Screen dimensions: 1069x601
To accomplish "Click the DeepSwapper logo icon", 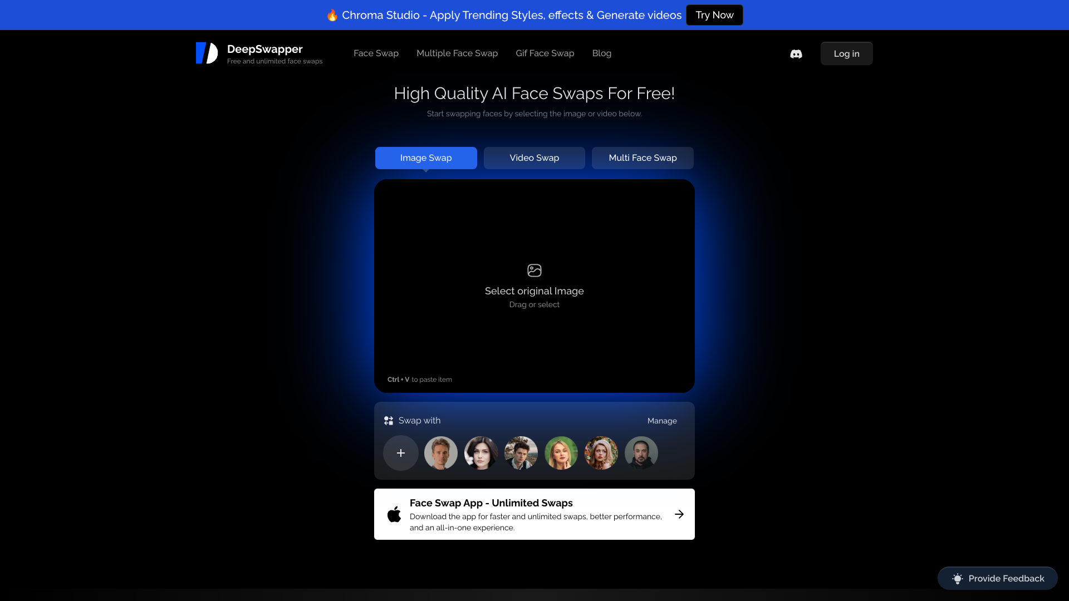I will pos(207,53).
